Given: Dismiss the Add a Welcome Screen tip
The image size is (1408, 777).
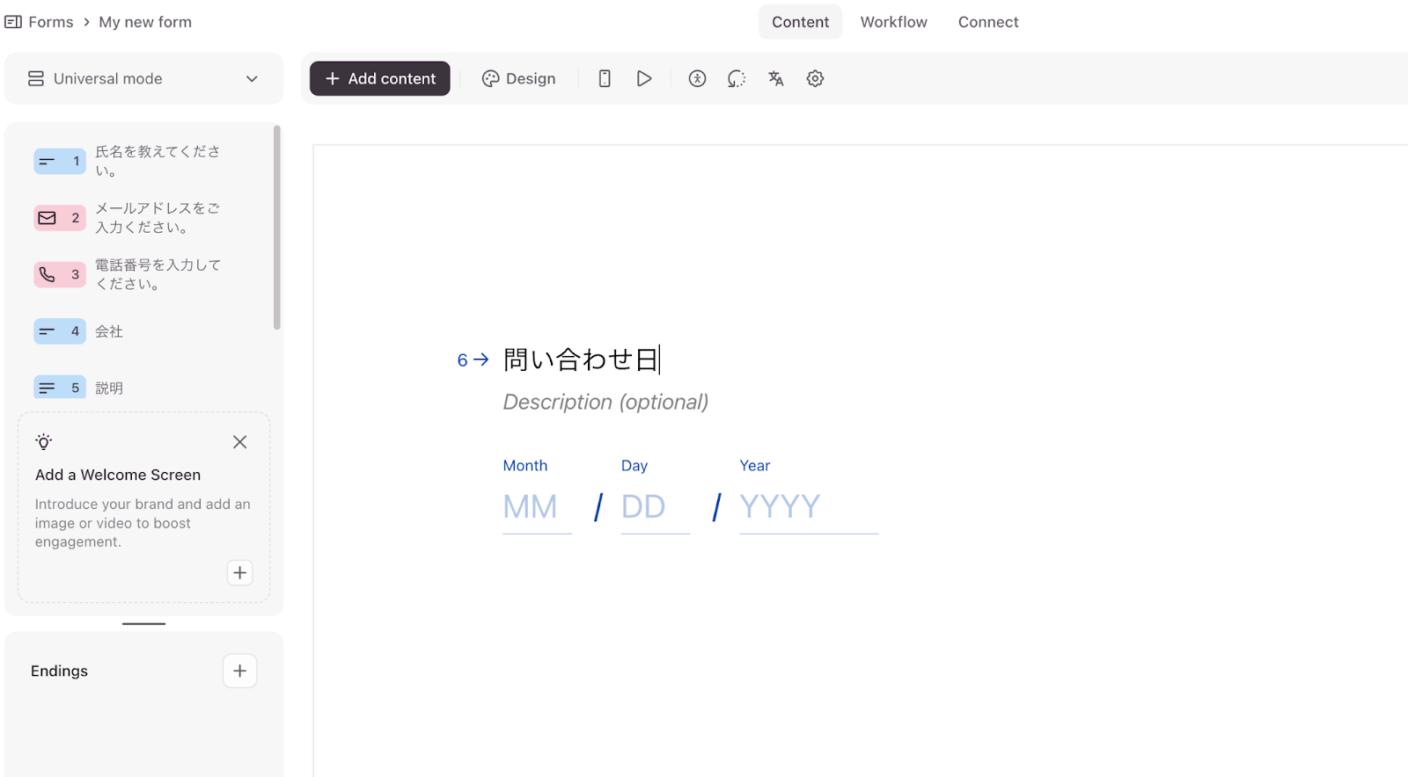Looking at the screenshot, I should pos(239,442).
